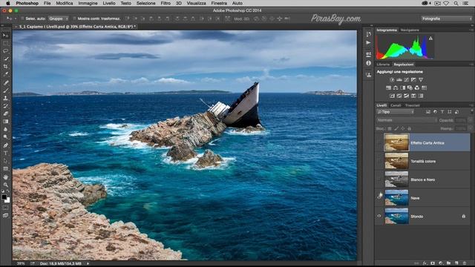
Task: Select the Gradient tool
Action: pyautogui.click(x=5, y=122)
